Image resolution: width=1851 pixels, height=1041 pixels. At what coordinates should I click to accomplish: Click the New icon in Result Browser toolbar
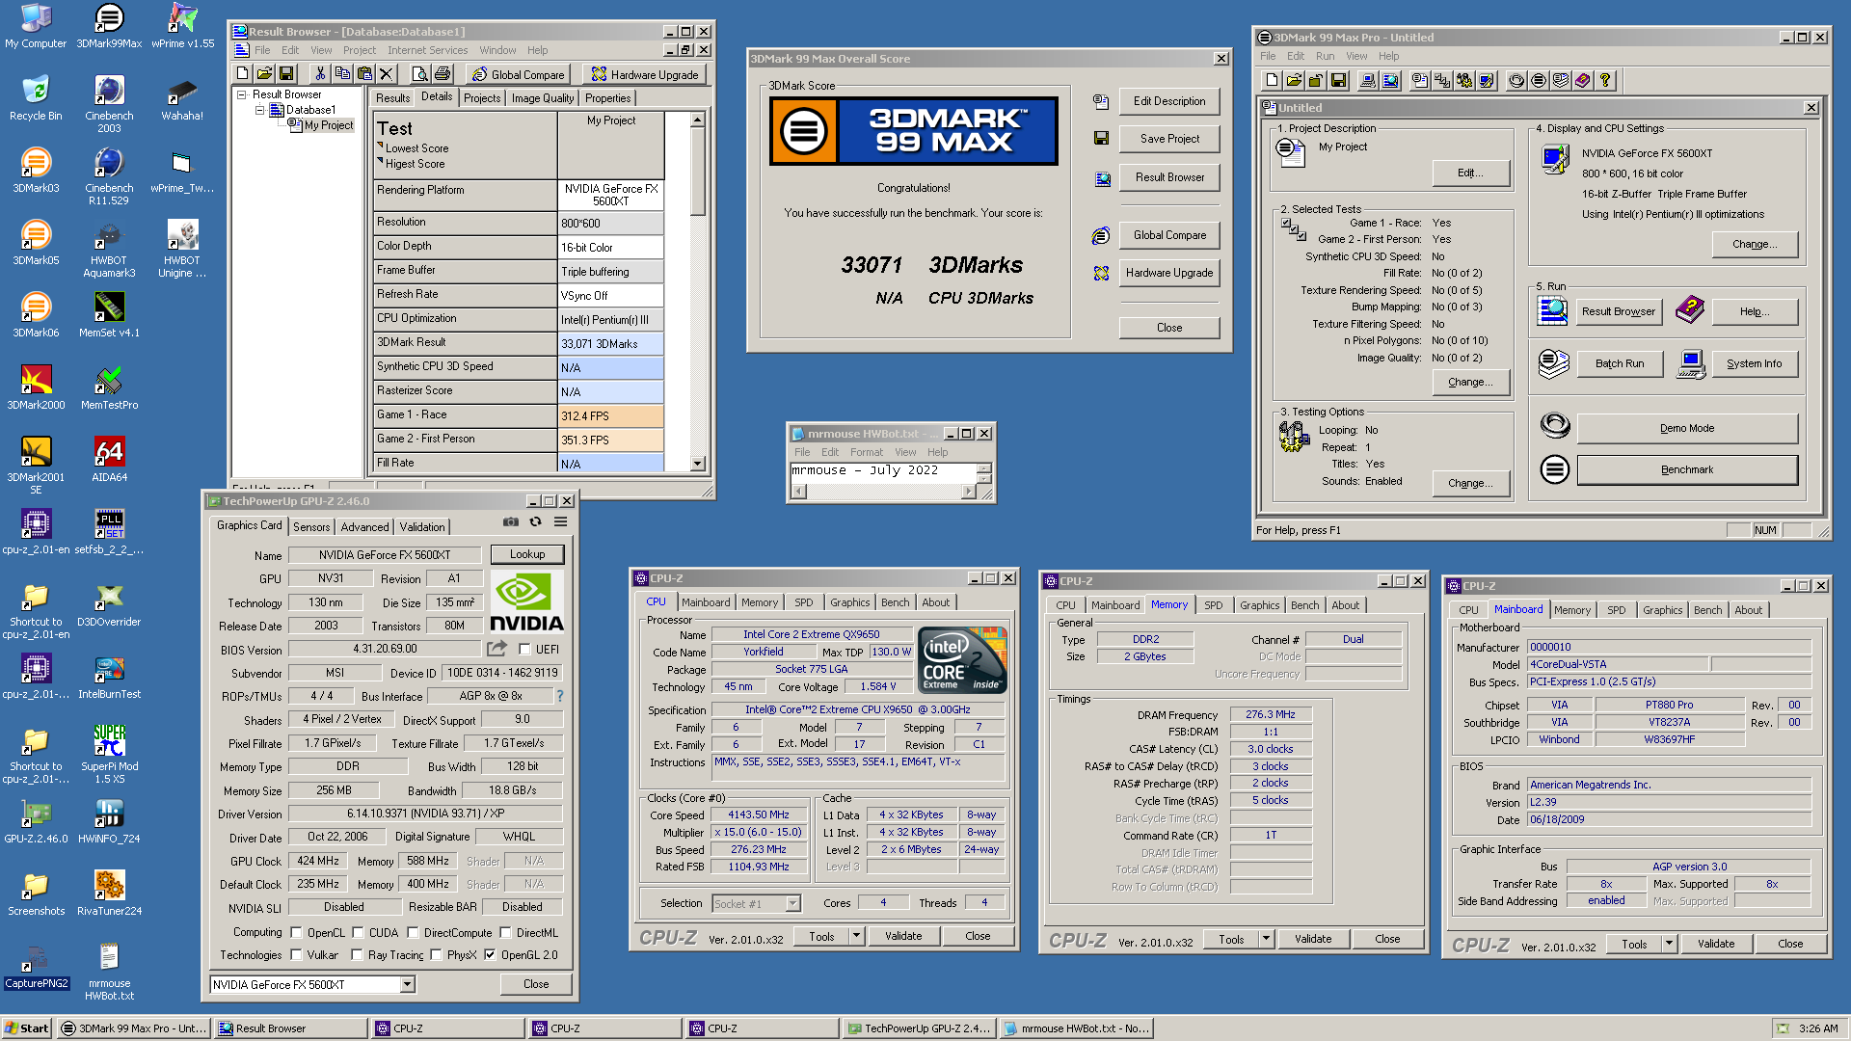243,74
